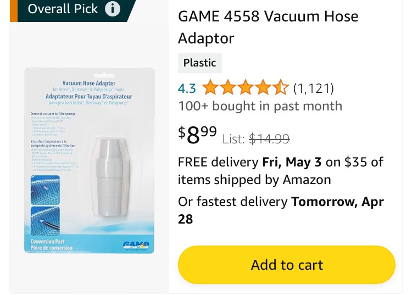Screen dimensions: 412x295
Task: Click the 100+ bought in past month text
Action: coord(260,106)
